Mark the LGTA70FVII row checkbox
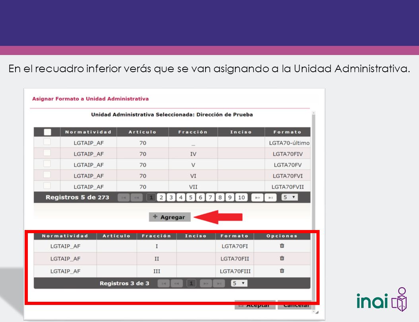This screenshot has height=322, width=419. pyautogui.click(x=47, y=185)
